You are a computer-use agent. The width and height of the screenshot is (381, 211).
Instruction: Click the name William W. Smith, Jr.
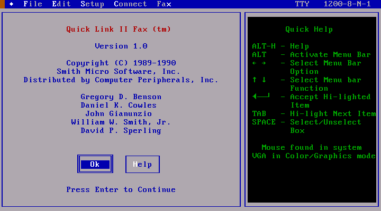pos(121,122)
